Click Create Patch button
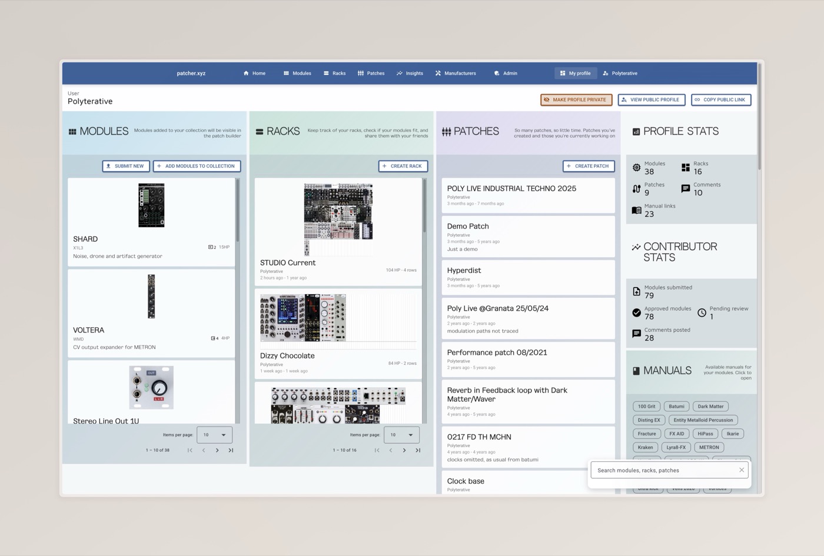The height and width of the screenshot is (556, 824). coord(589,166)
